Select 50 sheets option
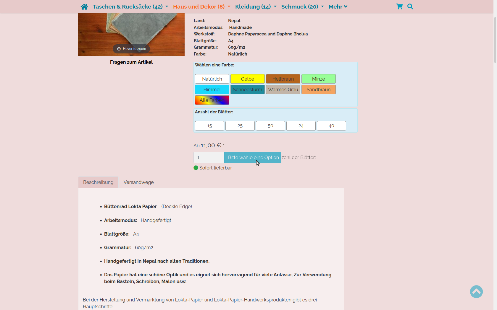 [x=270, y=126]
